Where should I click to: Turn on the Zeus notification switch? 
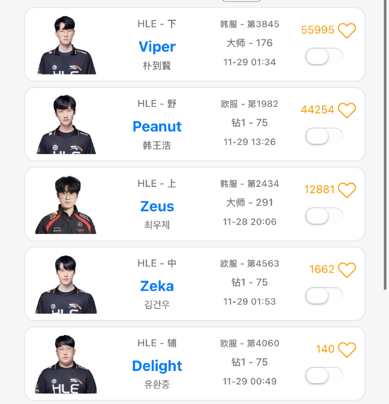(324, 216)
